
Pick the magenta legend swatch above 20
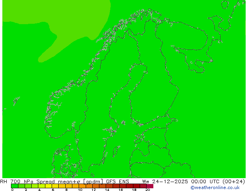click(150, 186)
